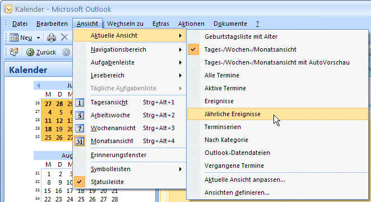Open Aktuelle Ansicht anpassen dialog

pos(277,180)
